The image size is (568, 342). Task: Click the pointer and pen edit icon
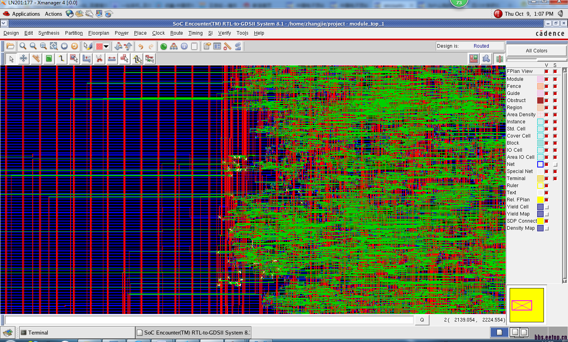[88, 46]
